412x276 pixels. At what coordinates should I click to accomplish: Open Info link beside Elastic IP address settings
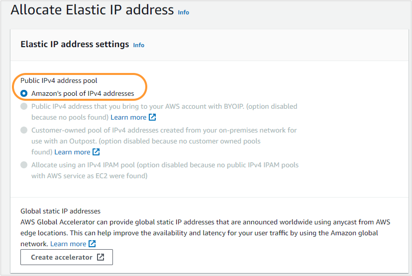pyautogui.click(x=139, y=45)
